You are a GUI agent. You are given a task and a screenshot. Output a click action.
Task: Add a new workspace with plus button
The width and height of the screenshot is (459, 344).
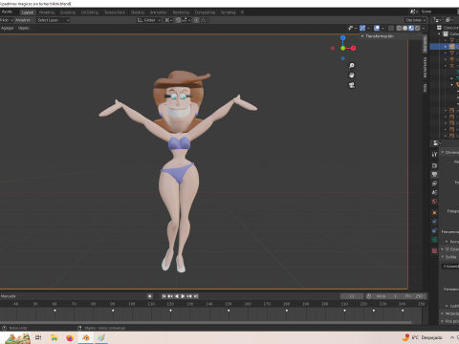pyautogui.click(x=242, y=12)
